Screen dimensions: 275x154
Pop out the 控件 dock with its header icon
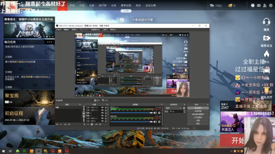point(208,105)
